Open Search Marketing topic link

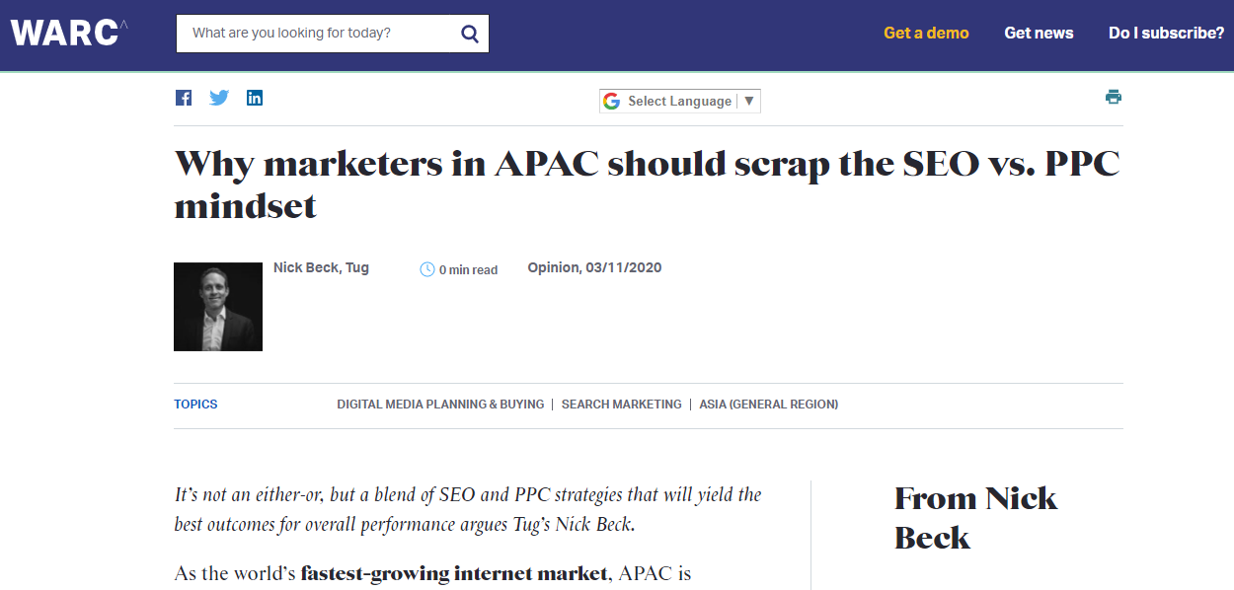click(x=622, y=405)
